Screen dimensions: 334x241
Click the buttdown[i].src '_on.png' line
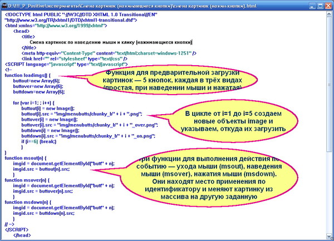click(89, 136)
